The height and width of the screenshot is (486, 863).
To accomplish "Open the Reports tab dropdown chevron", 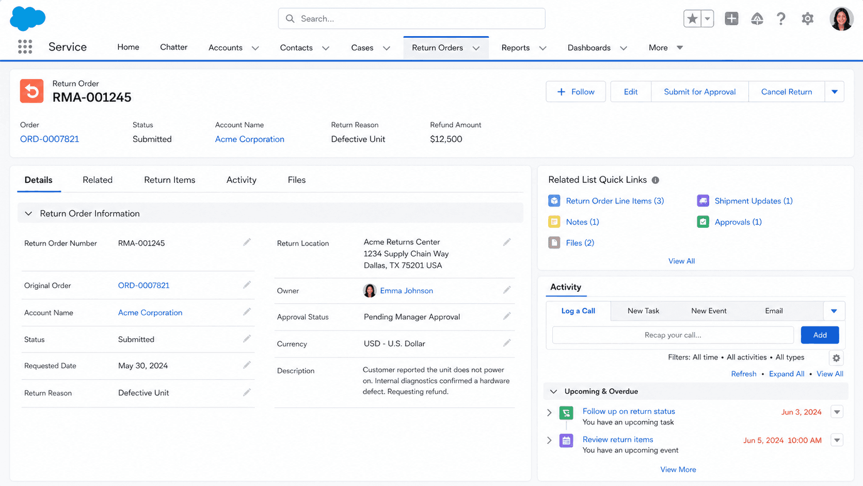I will click(x=542, y=48).
